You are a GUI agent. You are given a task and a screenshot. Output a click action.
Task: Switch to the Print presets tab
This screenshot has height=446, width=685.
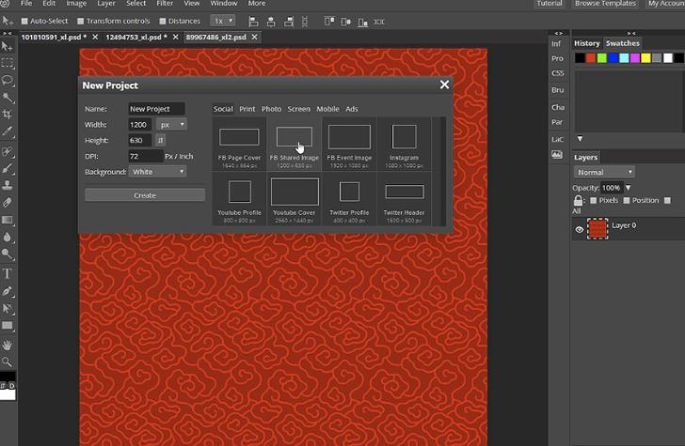point(247,109)
